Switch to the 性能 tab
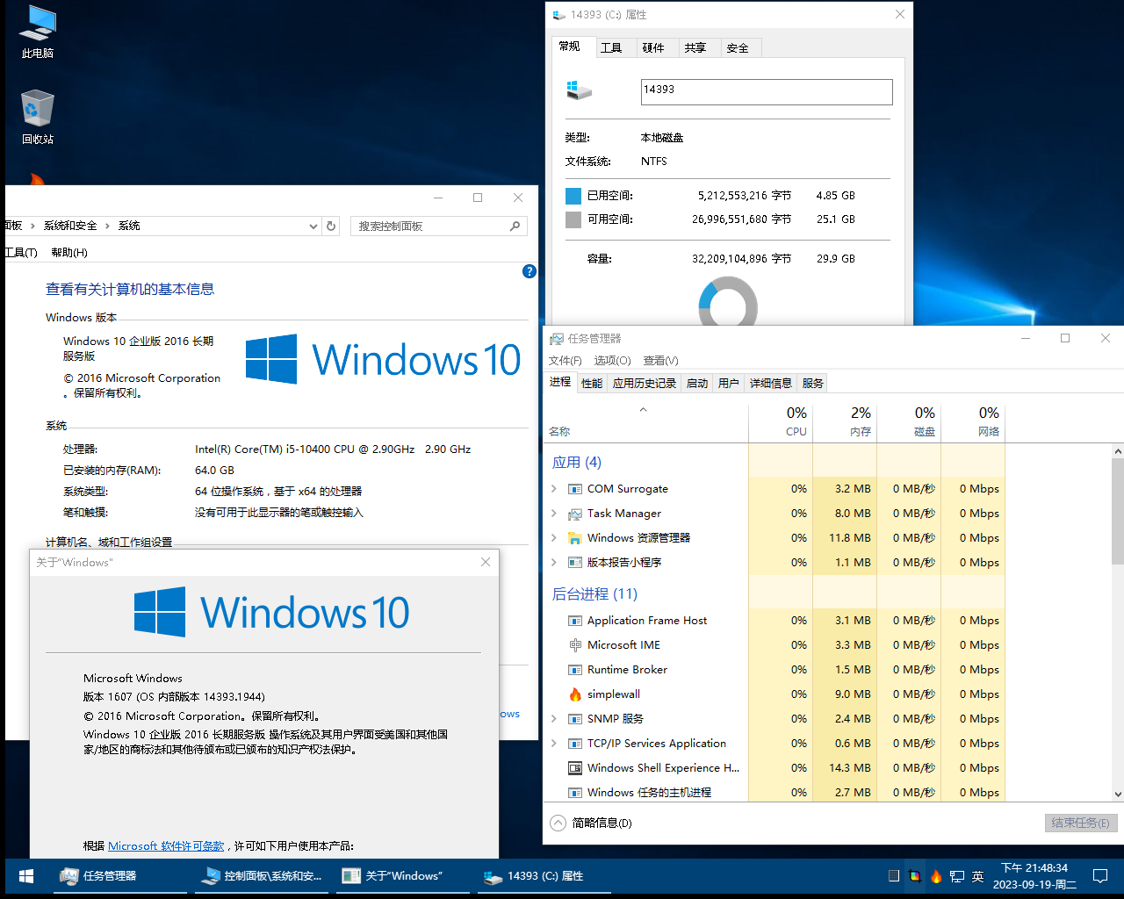Image resolution: width=1124 pixels, height=899 pixels. point(592,383)
